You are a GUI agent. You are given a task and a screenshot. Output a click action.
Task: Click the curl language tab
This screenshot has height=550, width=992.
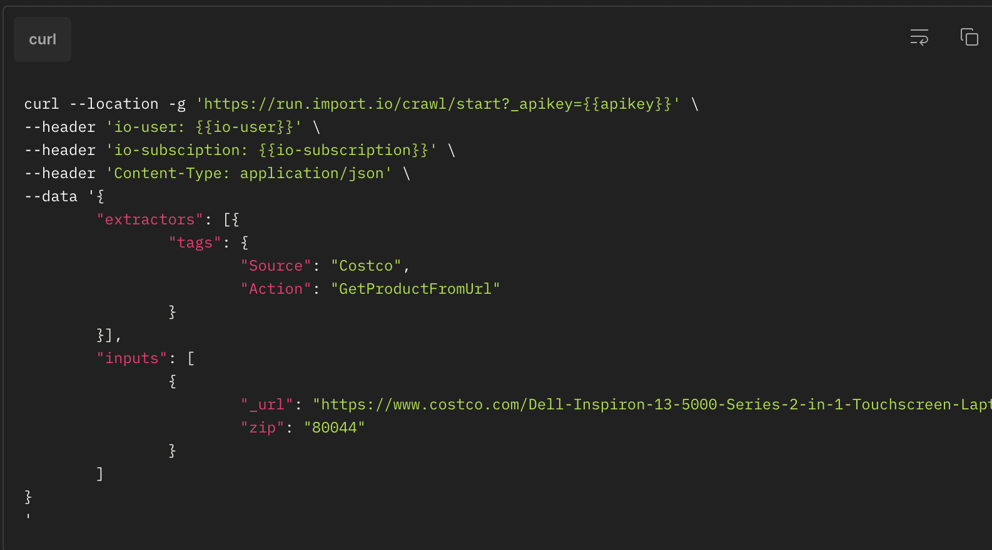[x=43, y=39]
